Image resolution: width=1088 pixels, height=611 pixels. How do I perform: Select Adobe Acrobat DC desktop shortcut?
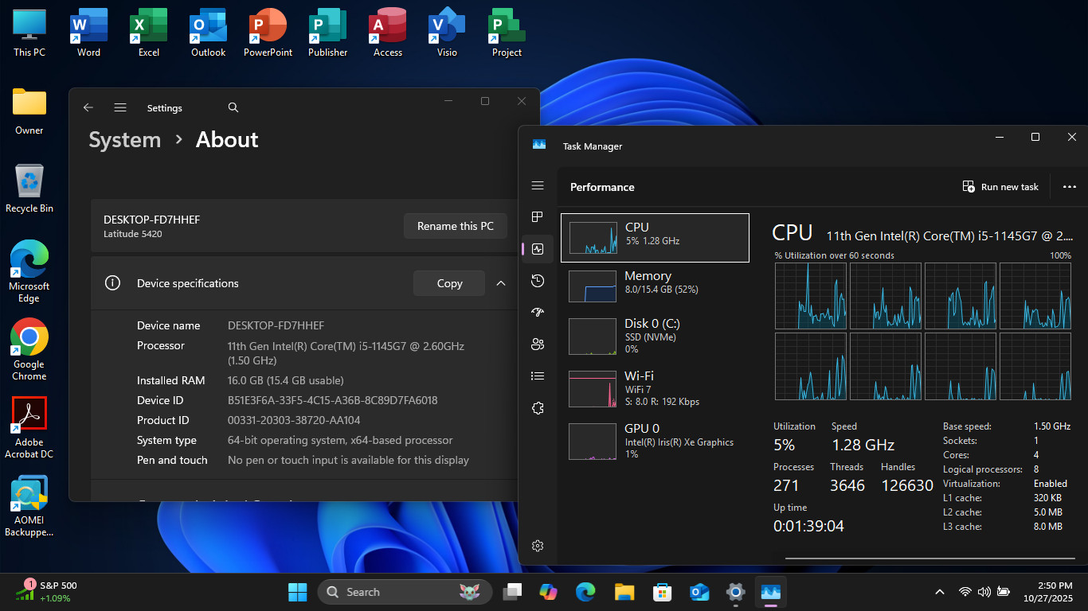(x=29, y=428)
